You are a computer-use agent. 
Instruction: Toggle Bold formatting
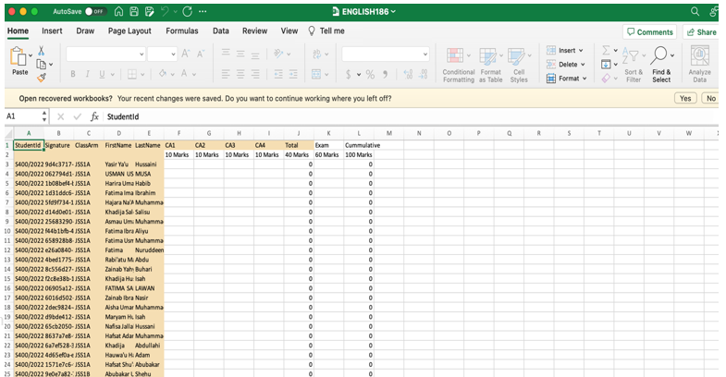71,74
